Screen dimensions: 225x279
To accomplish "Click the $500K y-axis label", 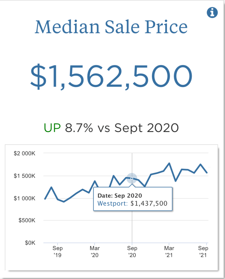I will [27, 220].
